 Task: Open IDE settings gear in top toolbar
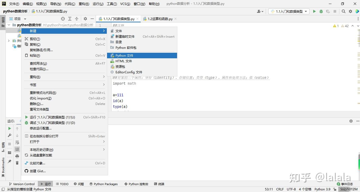coord(350,11)
